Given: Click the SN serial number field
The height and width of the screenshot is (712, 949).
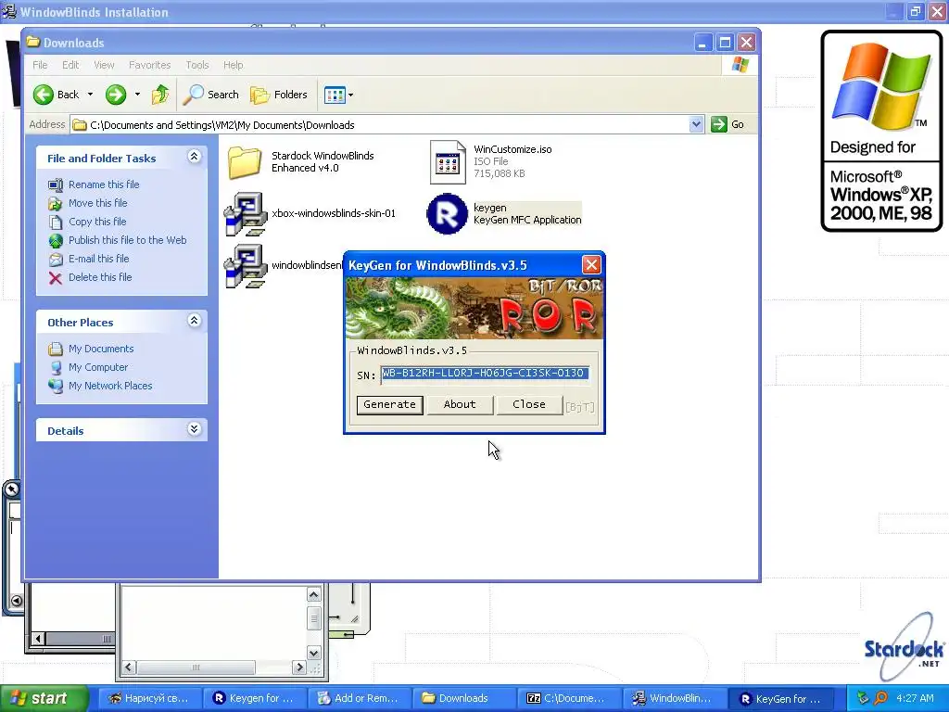Looking at the screenshot, I should pos(485,374).
